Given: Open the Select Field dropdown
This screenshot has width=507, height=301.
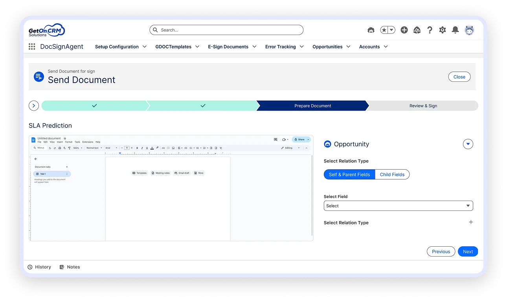Looking at the screenshot, I should [x=398, y=206].
